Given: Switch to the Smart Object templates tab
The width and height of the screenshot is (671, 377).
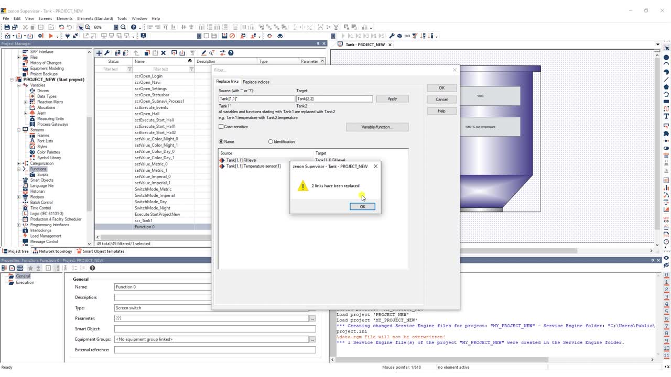Looking at the screenshot, I should point(100,251).
